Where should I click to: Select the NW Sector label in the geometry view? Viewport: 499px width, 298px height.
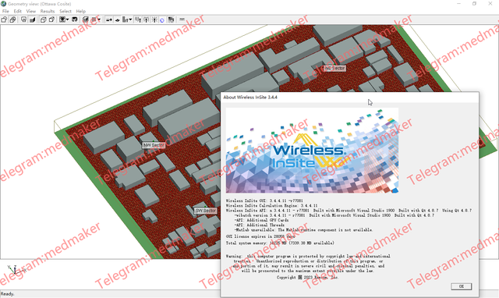coord(154,145)
